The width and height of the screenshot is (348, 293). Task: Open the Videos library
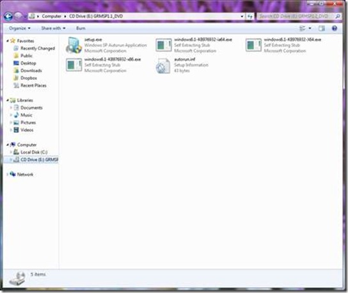(27, 130)
